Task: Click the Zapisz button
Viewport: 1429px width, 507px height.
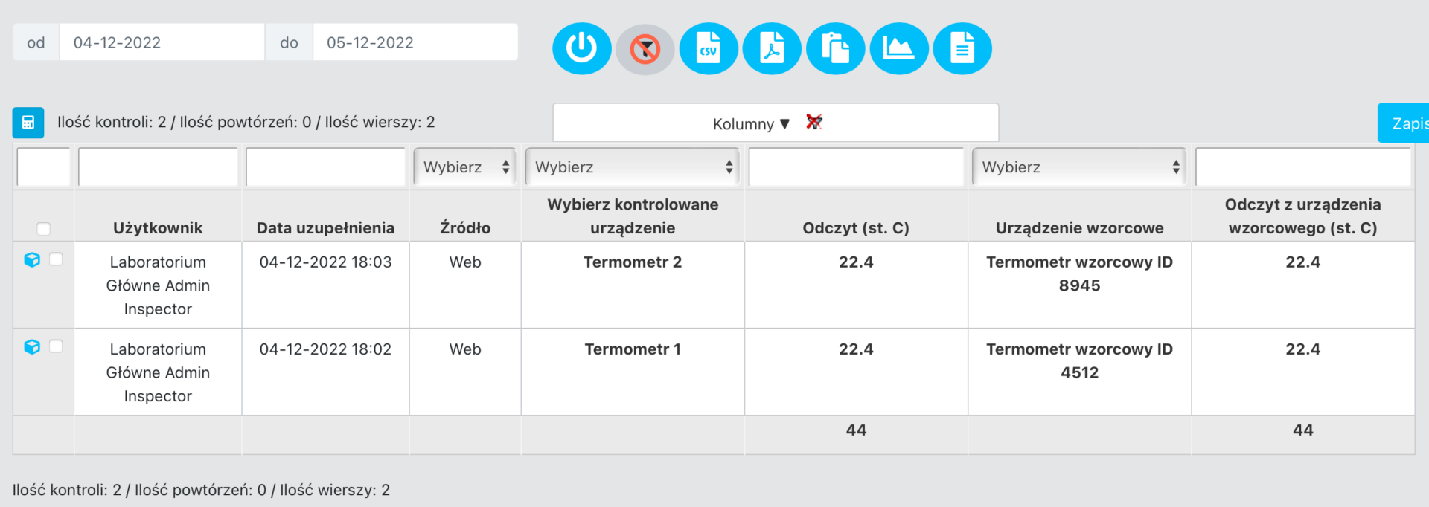Action: point(1403,123)
